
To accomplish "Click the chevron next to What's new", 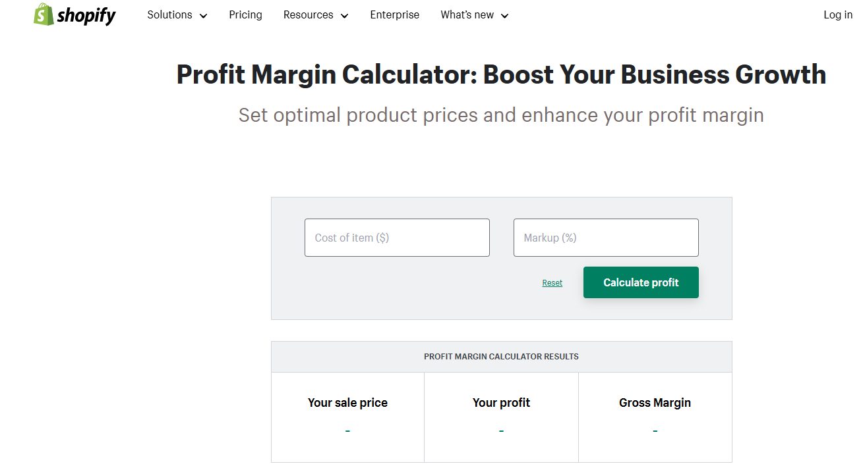I will point(505,15).
